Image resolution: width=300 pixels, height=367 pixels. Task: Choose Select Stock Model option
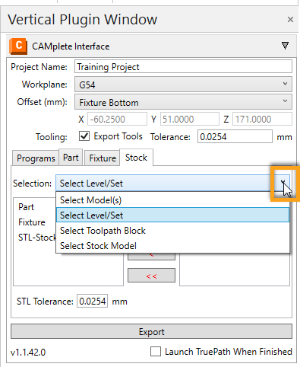click(x=172, y=246)
